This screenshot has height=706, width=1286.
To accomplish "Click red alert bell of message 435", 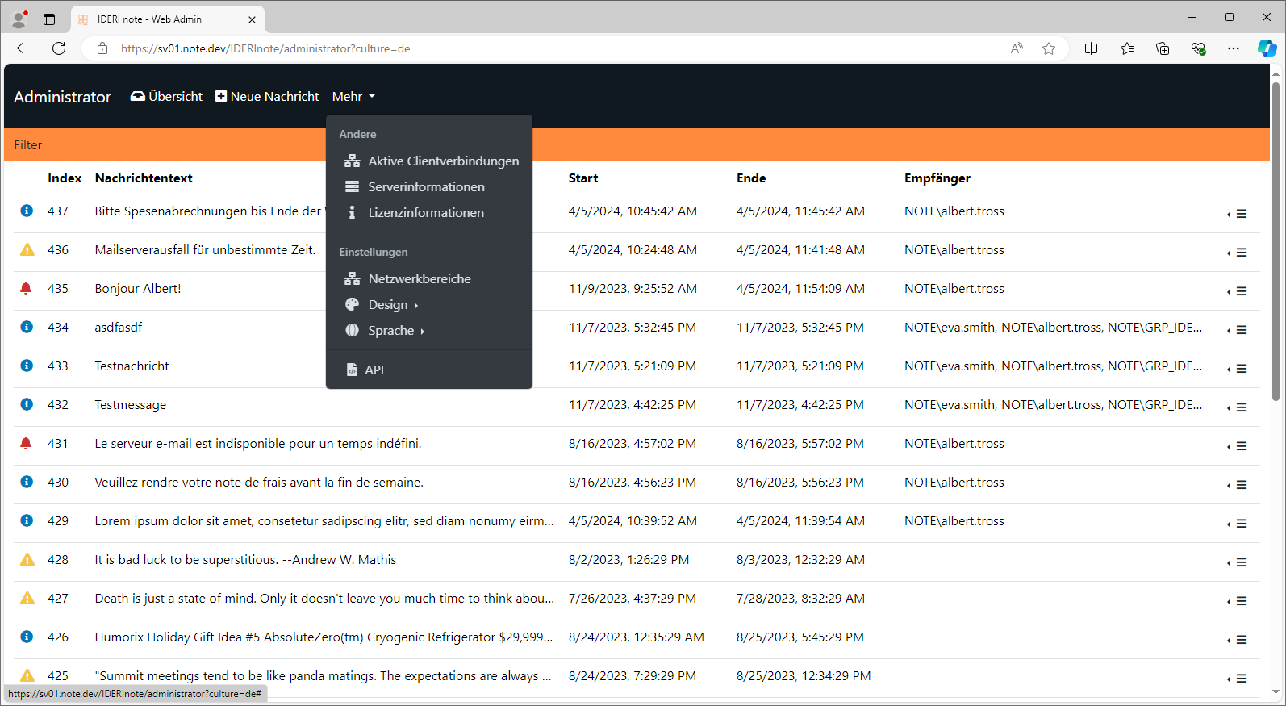I will [x=27, y=288].
